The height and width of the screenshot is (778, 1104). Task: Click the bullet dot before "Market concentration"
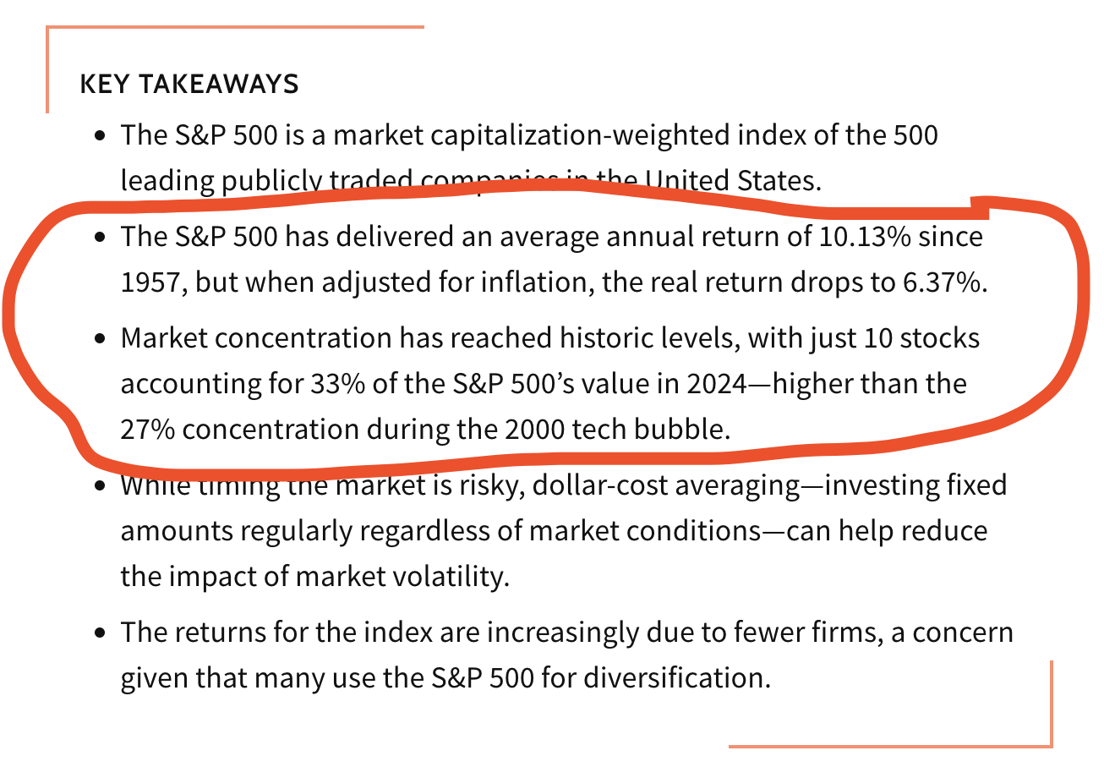(101, 339)
